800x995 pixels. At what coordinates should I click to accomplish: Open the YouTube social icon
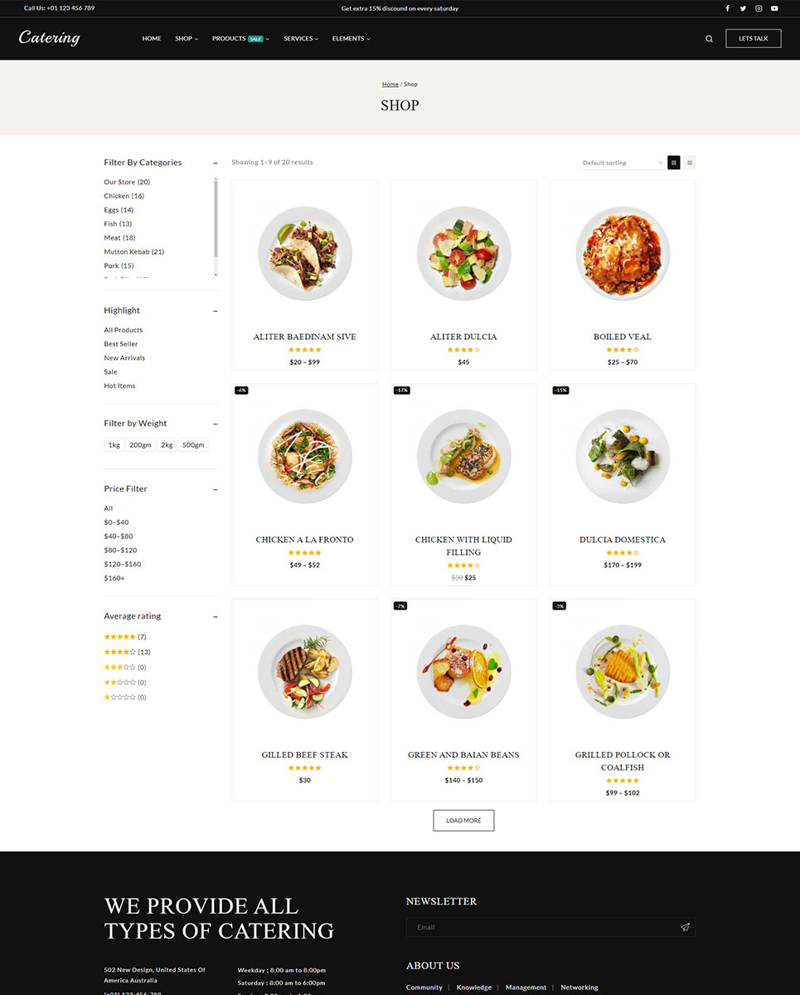pyautogui.click(x=774, y=8)
